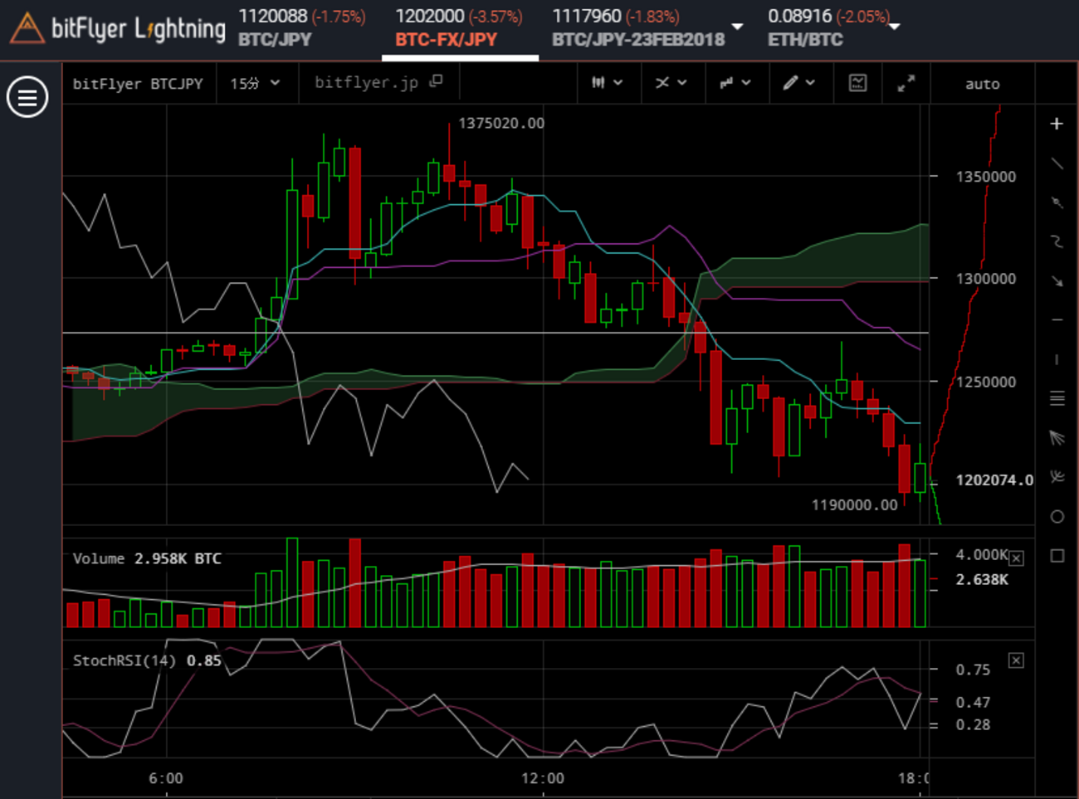
Task: Click the 2.638K volume axis value
Action: (982, 579)
